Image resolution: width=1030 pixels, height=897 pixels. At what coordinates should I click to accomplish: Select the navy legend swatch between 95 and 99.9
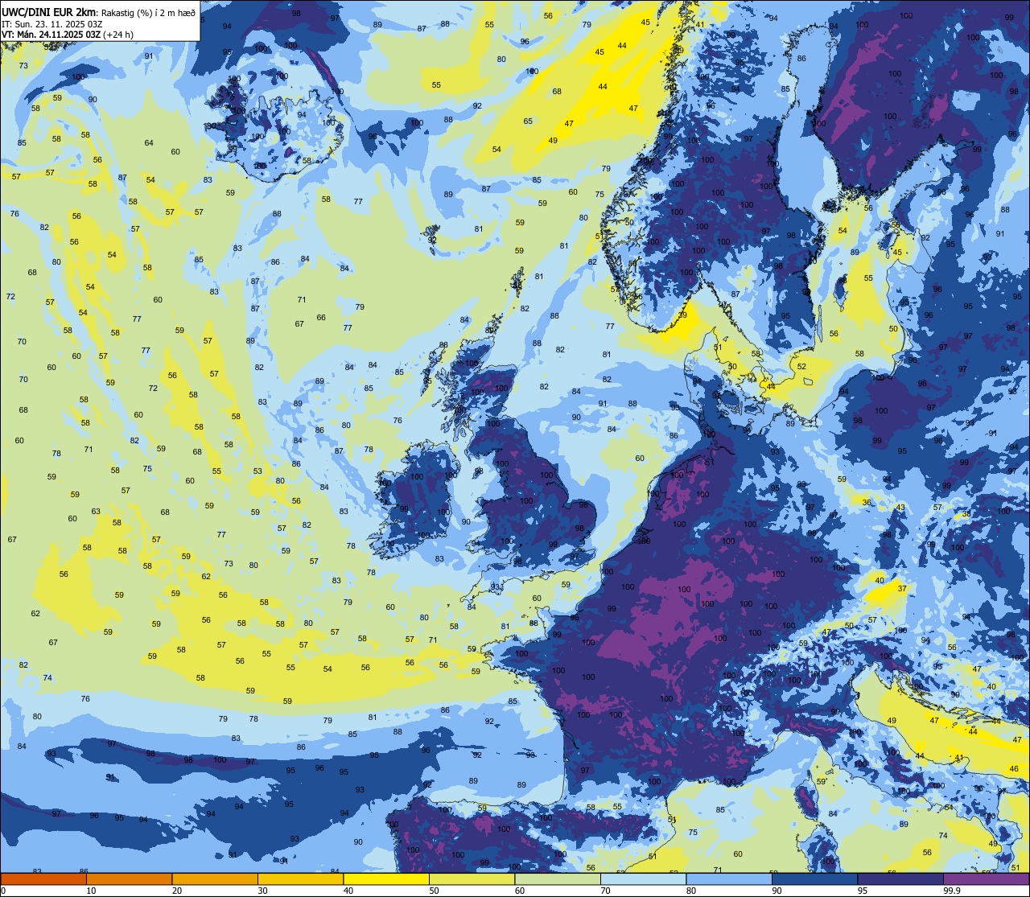[x=900, y=878]
